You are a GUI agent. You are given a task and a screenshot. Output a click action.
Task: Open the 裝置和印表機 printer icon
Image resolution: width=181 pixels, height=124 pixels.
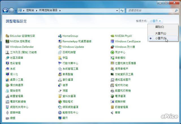(112, 91)
